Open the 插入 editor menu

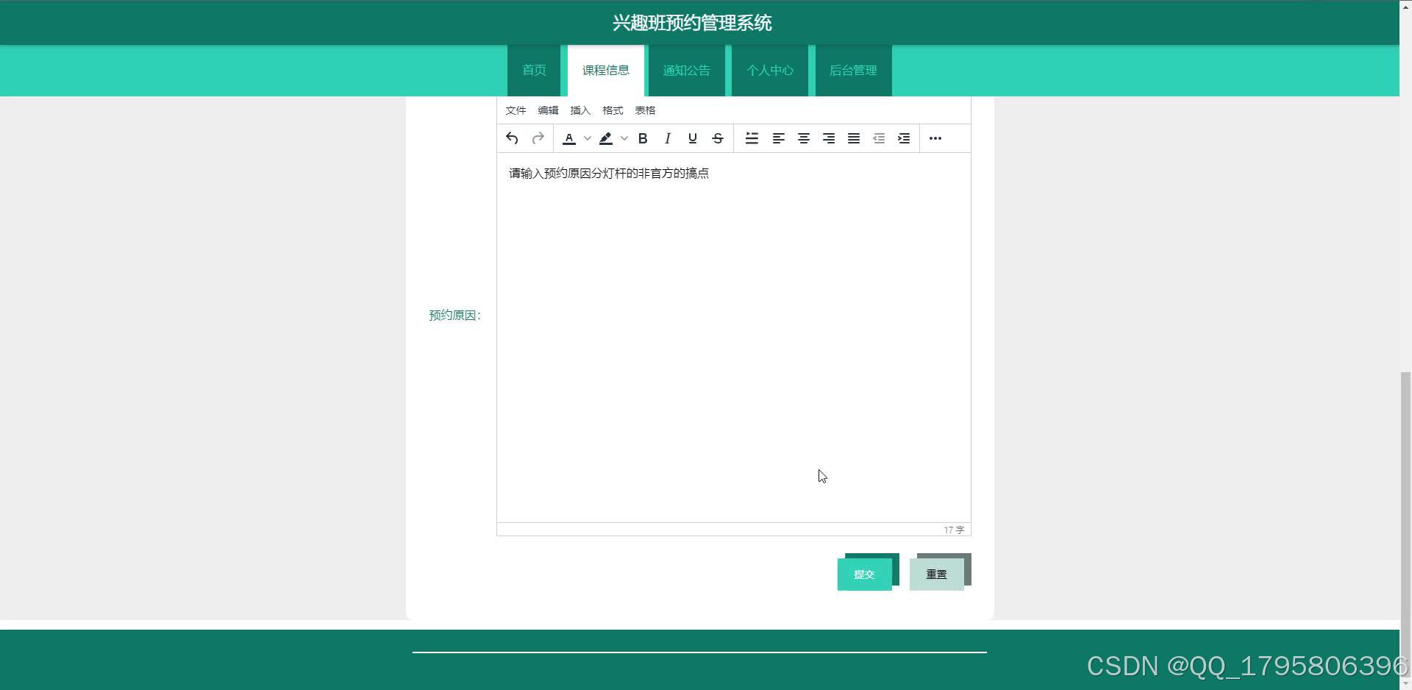[x=580, y=110]
